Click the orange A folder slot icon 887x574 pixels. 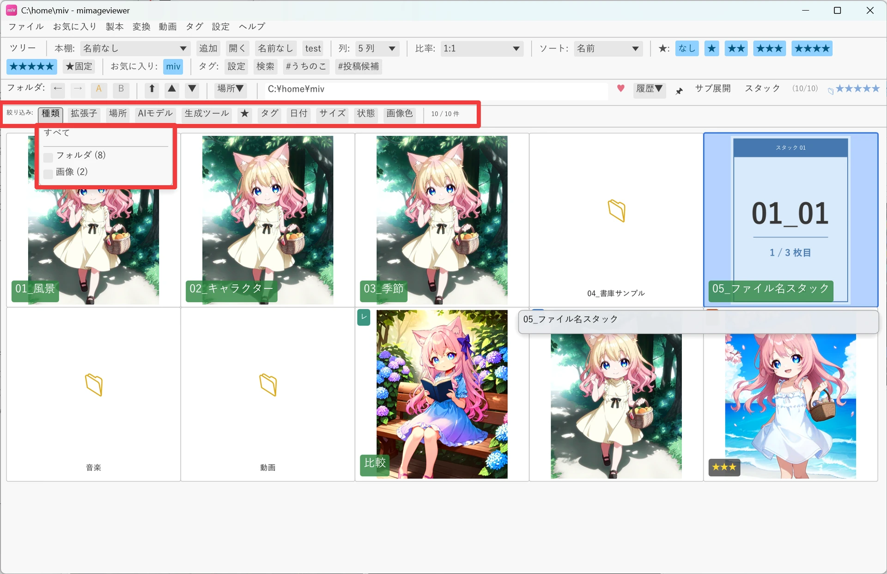point(99,89)
